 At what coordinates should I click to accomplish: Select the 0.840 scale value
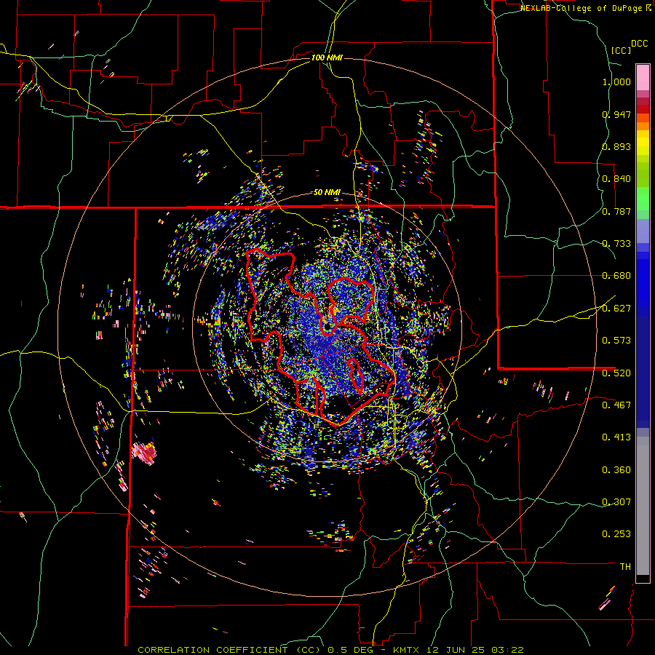click(x=616, y=179)
